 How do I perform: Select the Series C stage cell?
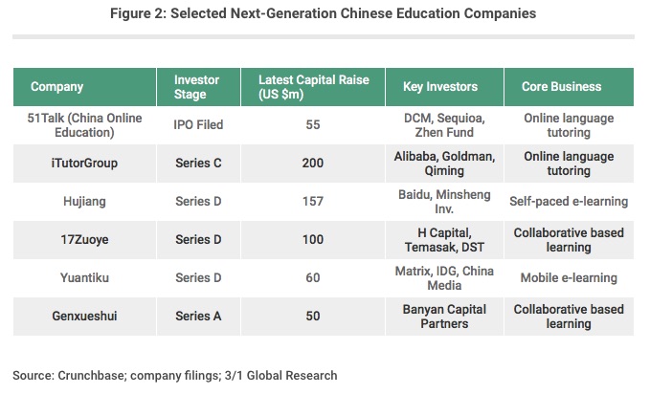tap(198, 164)
